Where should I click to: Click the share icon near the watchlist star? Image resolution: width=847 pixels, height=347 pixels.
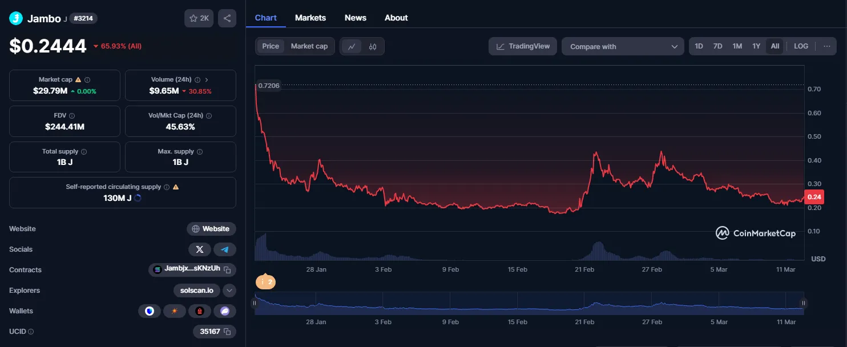coord(227,18)
